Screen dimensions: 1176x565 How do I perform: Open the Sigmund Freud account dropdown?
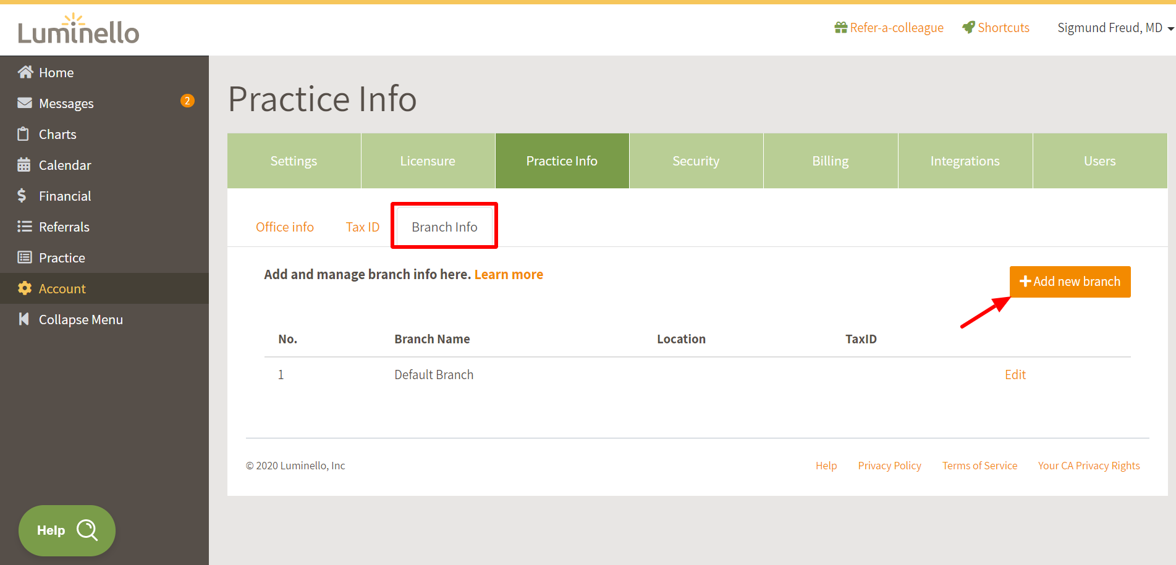(1110, 27)
